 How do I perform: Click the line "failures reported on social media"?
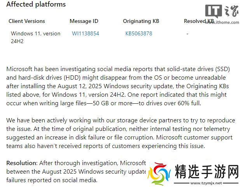point(52,180)
